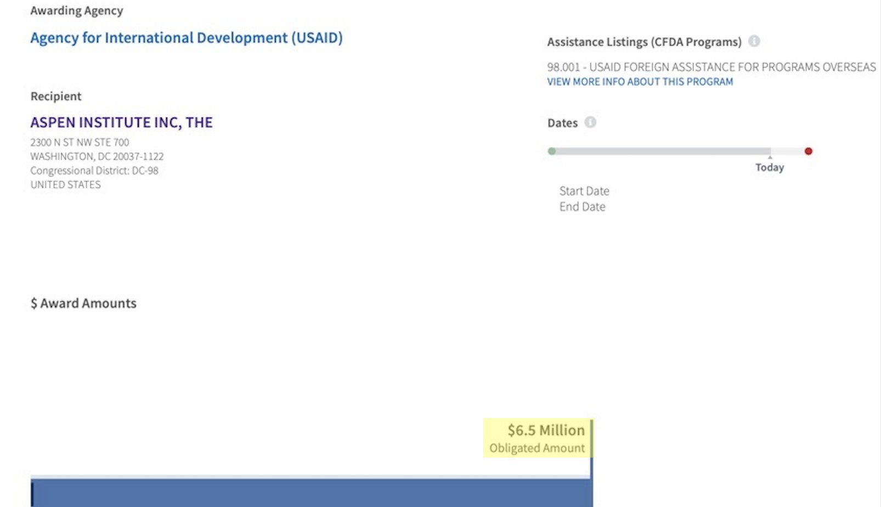Click the Start Date label
Image resolution: width=881 pixels, height=507 pixels.
click(584, 191)
